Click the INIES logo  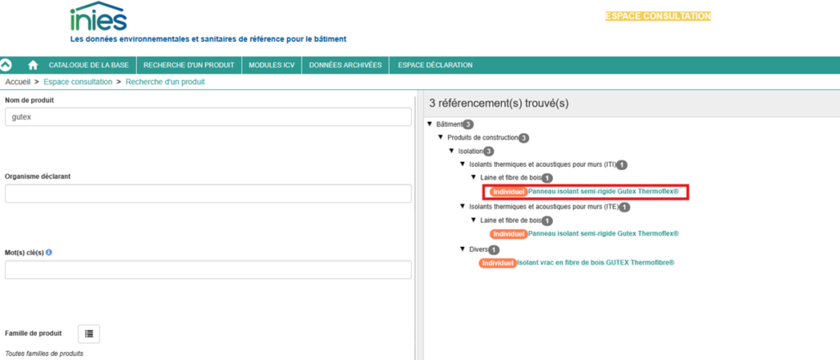98,16
